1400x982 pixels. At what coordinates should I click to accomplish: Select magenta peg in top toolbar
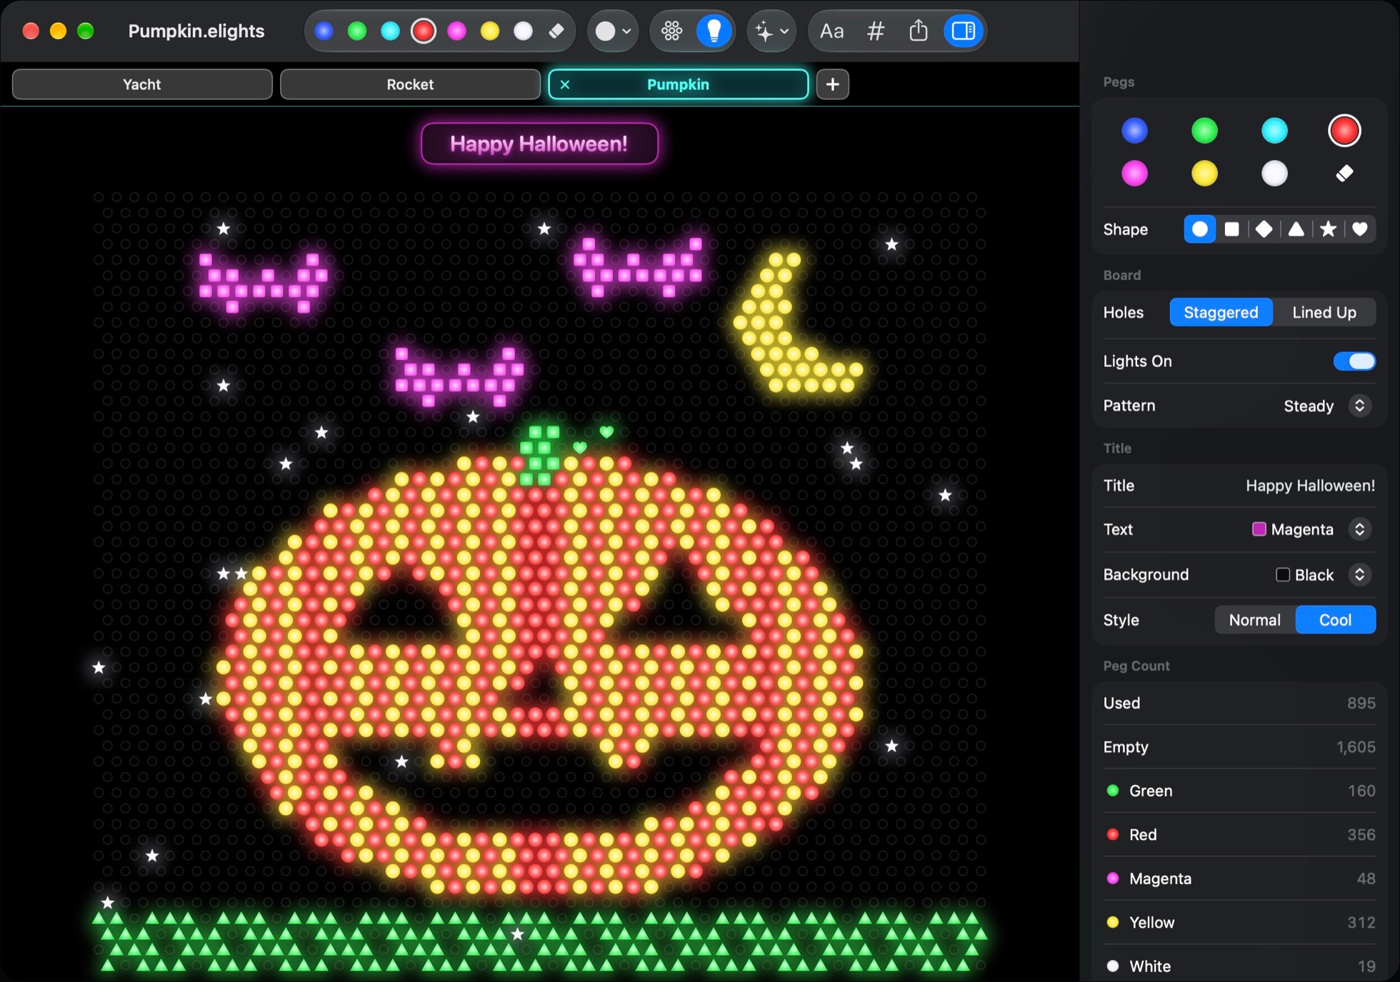click(x=456, y=31)
